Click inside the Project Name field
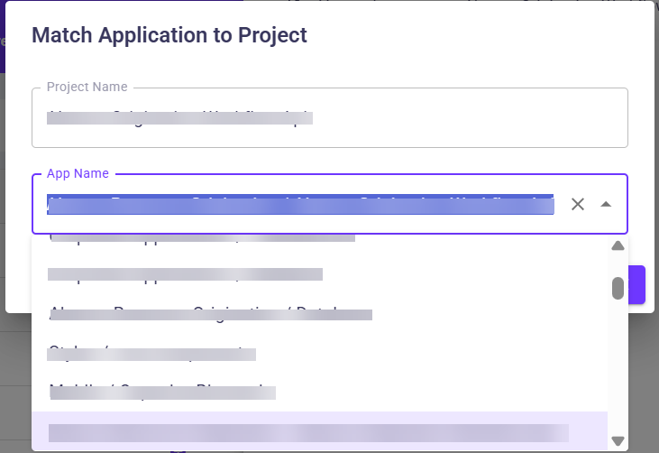The image size is (659, 453). tap(329, 117)
